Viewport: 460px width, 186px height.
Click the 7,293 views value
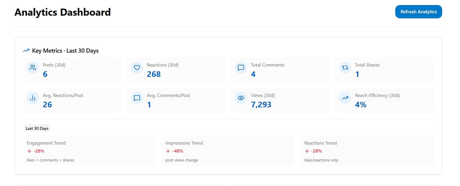[261, 104]
